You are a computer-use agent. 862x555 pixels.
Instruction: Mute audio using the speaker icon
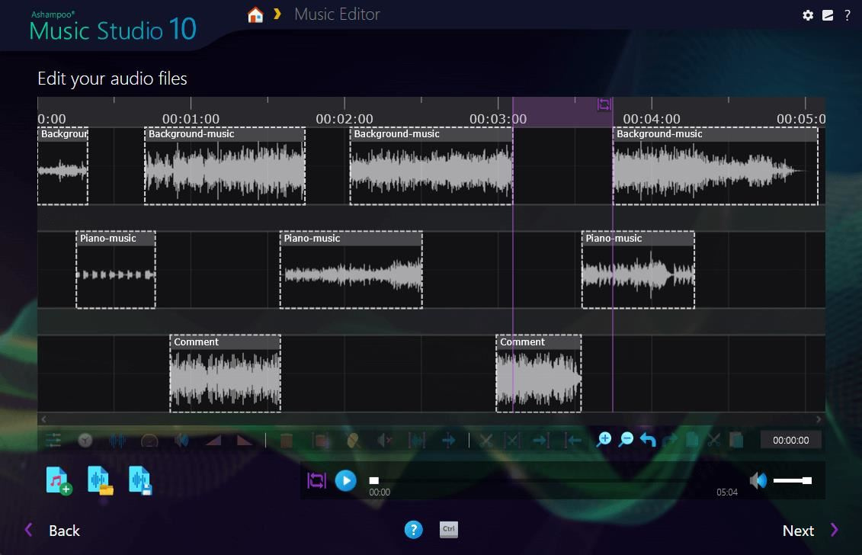(758, 480)
